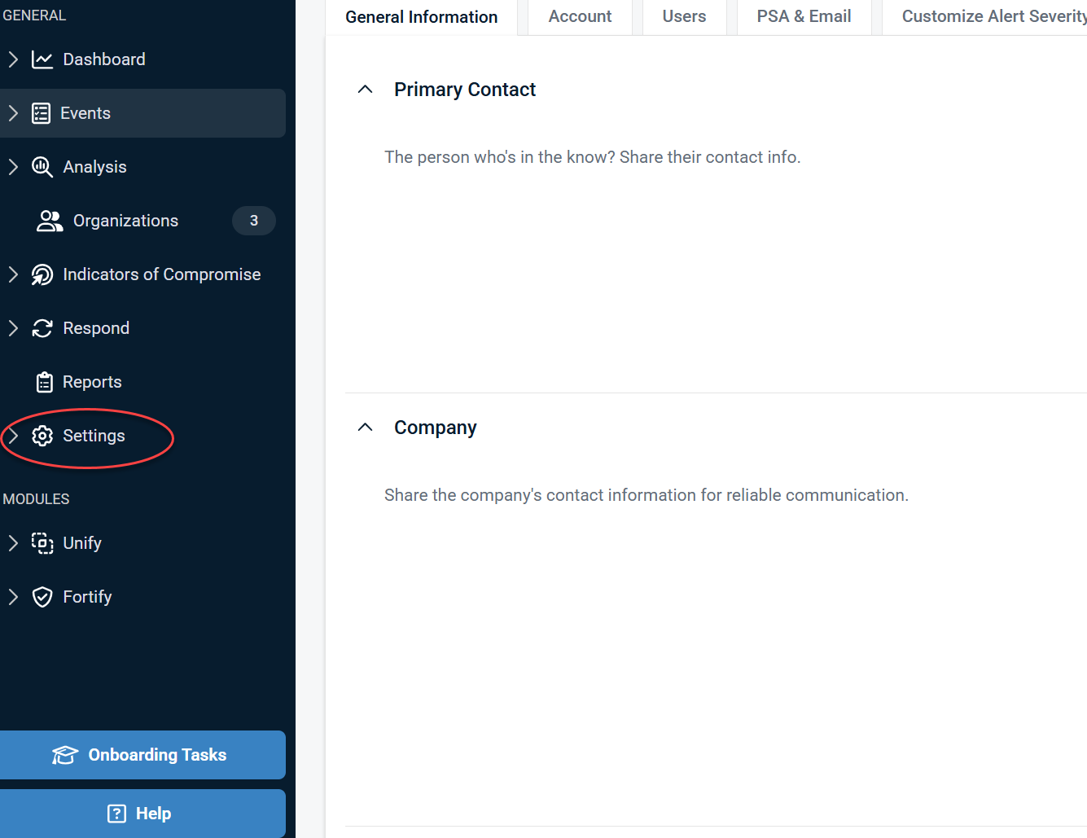Image resolution: width=1087 pixels, height=838 pixels.
Task: Click the Organizations count badge 3
Action: pyautogui.click(x=254, y=221)
